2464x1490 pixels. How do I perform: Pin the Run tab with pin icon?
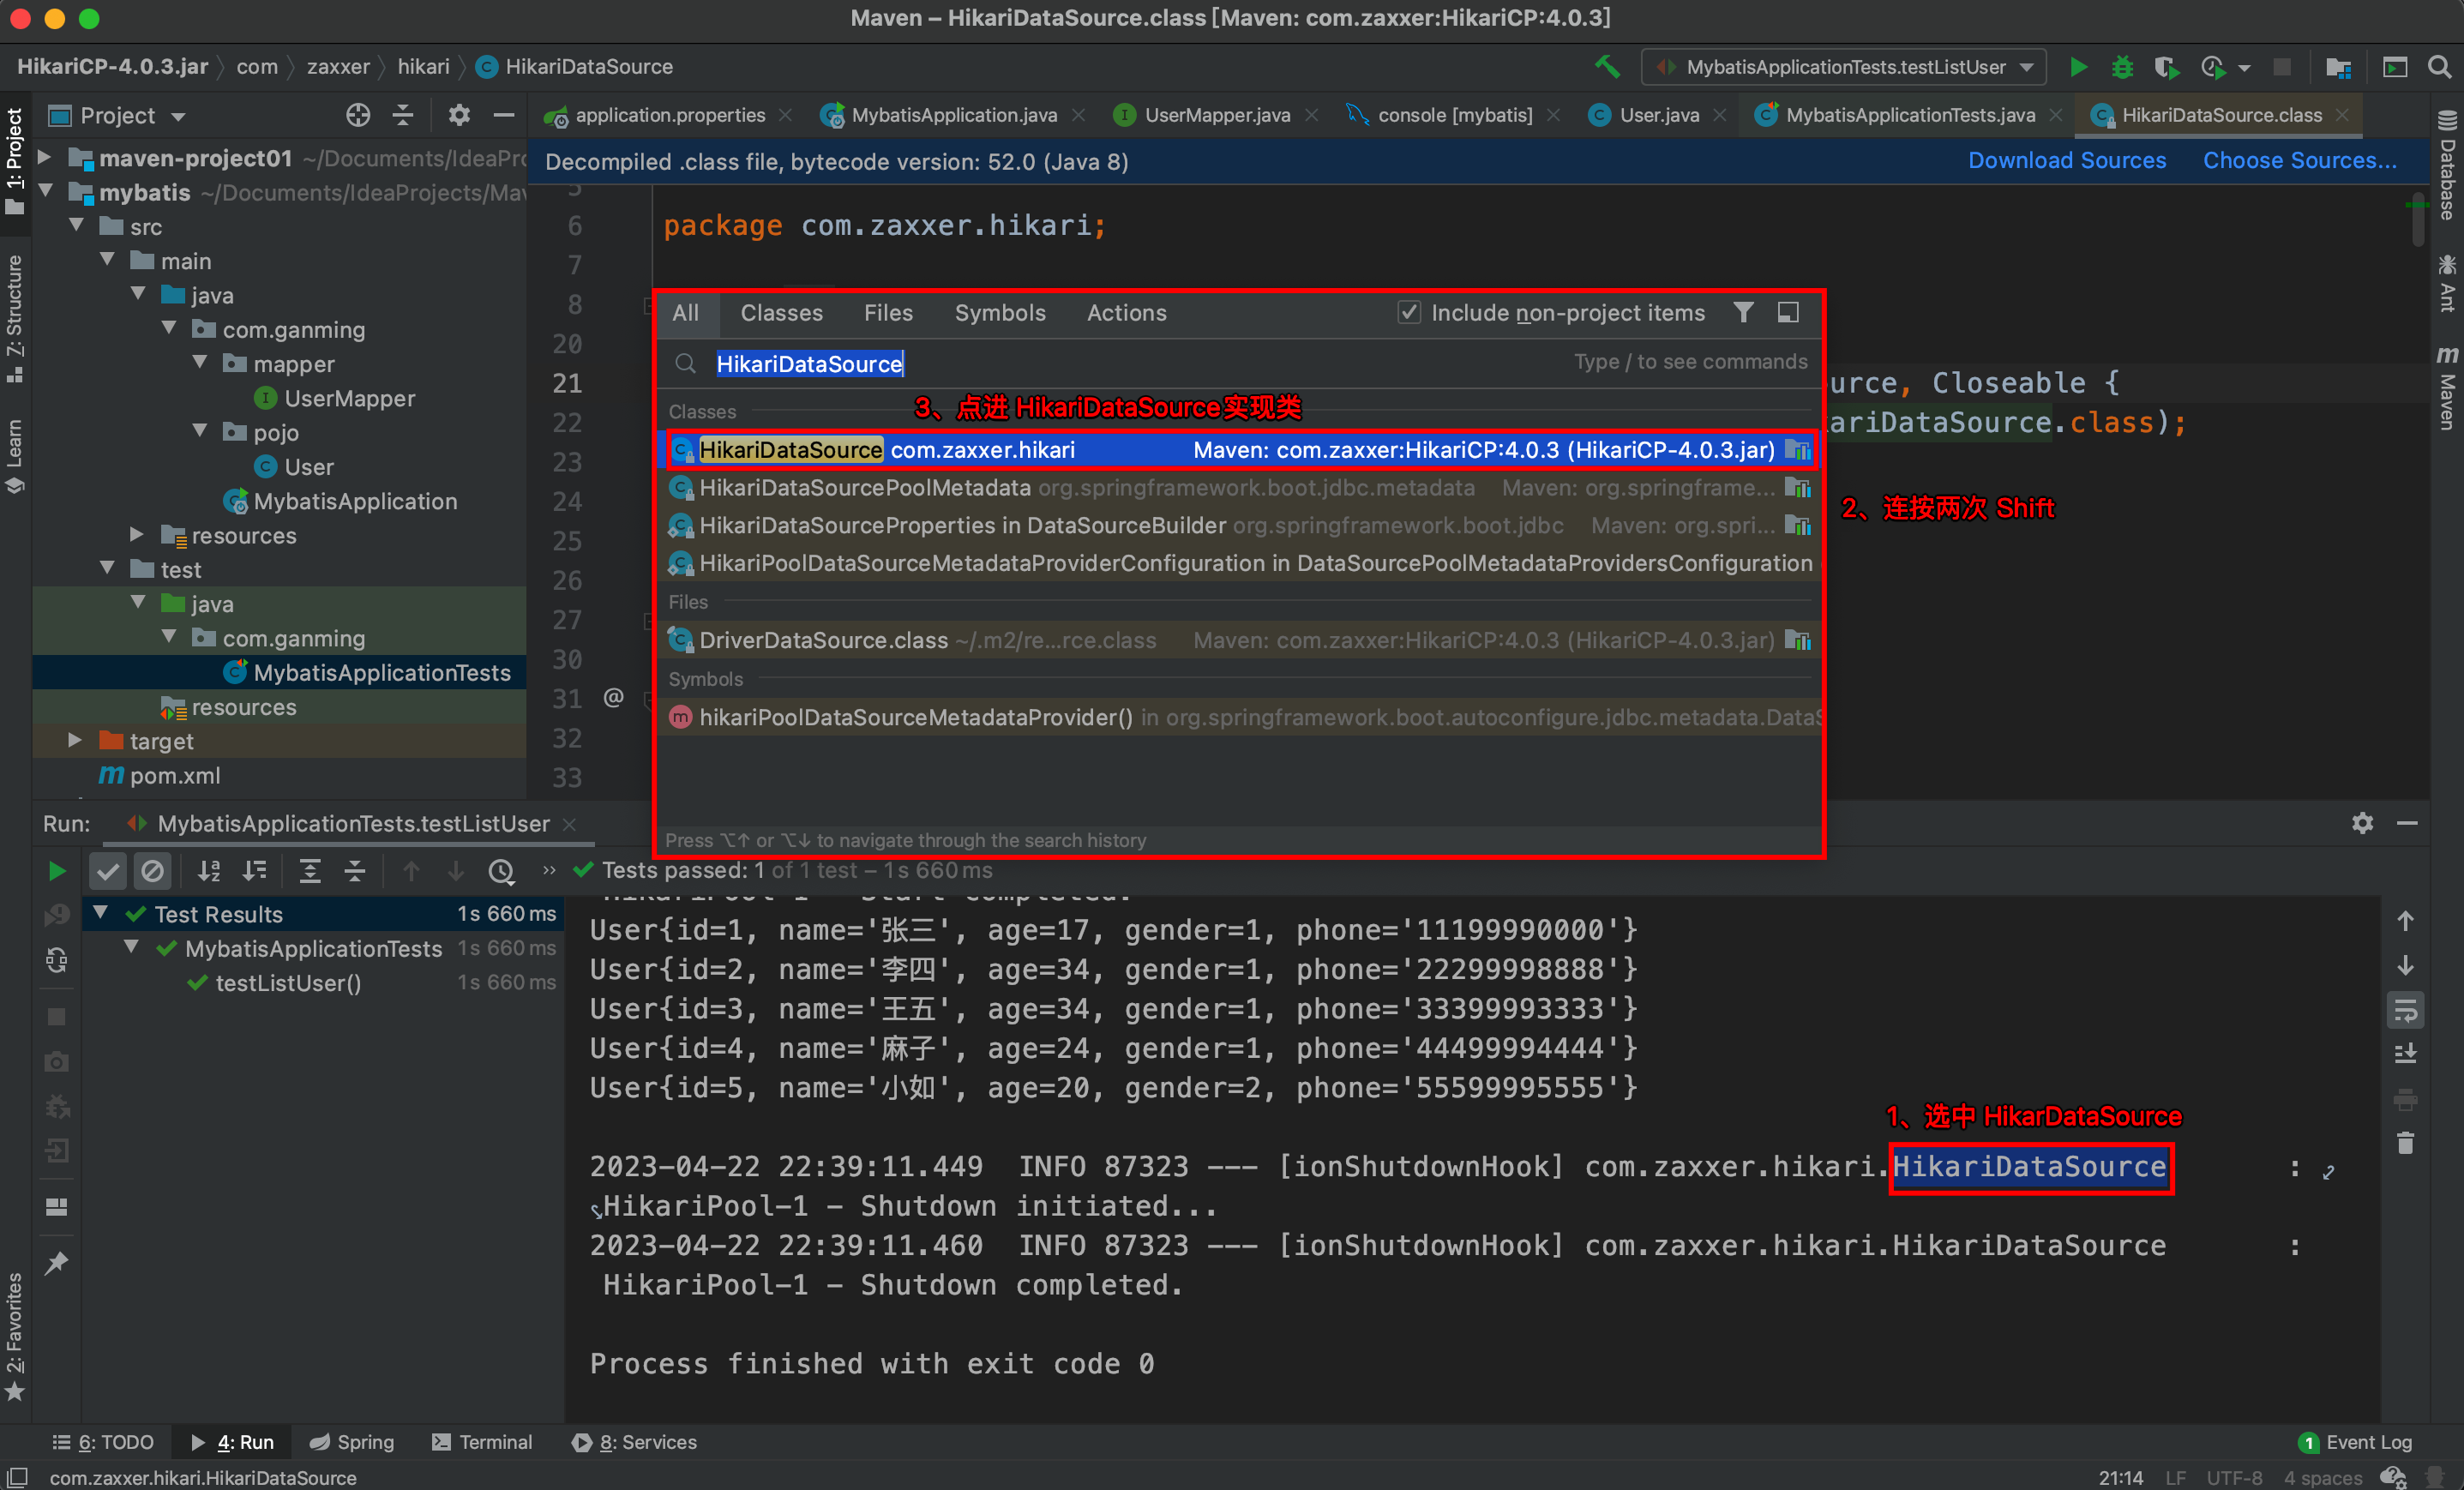point(57,1263)
